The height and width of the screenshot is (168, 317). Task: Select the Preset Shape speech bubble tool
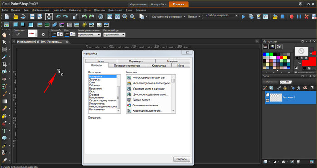tap(4, 138)
